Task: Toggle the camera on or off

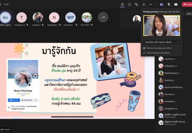Action: pyautogui.click(x=162, y=4)
